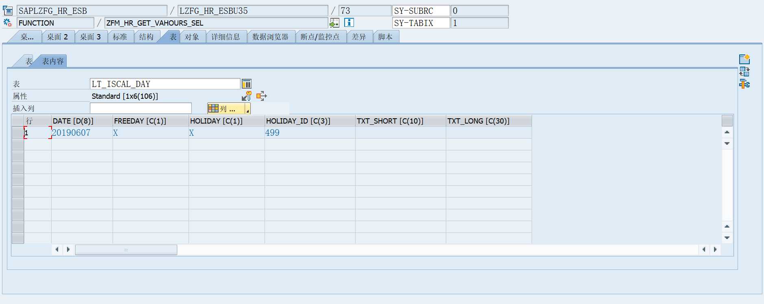
Task: Click the right arrow beside fixed column scrollbar
Action: tap(68, 250)
